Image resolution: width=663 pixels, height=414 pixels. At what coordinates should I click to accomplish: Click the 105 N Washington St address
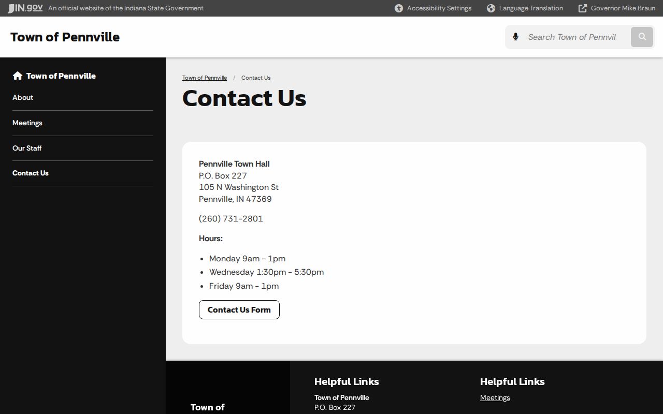point(239,187)
